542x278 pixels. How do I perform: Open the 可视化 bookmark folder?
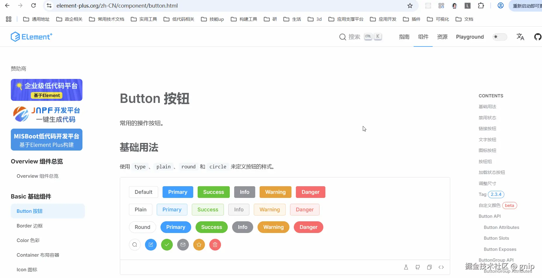click(438, 19)
